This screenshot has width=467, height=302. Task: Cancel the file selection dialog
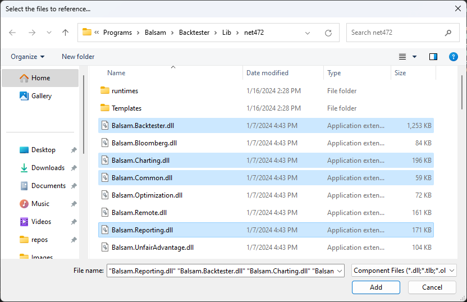(432, 287)
